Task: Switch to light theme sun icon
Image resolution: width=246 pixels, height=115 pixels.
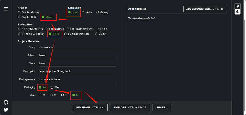Action: tap(238, 6)
